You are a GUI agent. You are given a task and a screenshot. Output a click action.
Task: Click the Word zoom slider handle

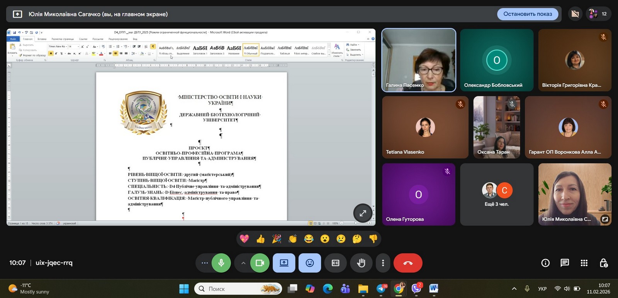coord(356,223)
